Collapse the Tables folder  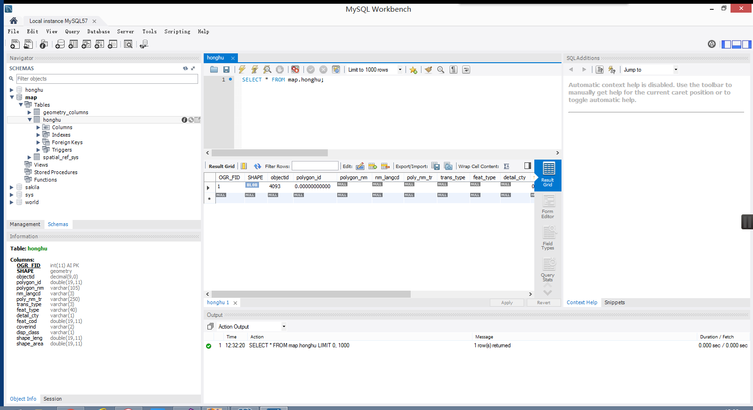pos(21,105)
